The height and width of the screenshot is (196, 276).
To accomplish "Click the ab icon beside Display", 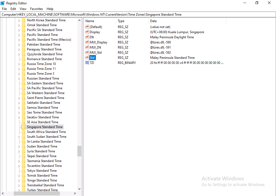I will [87, 32].
